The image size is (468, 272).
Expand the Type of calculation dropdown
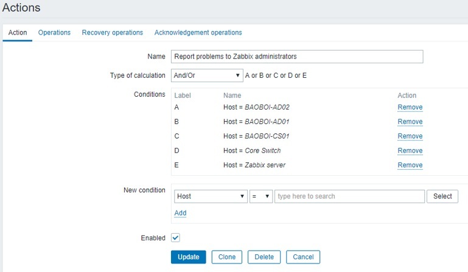[206, 75]
